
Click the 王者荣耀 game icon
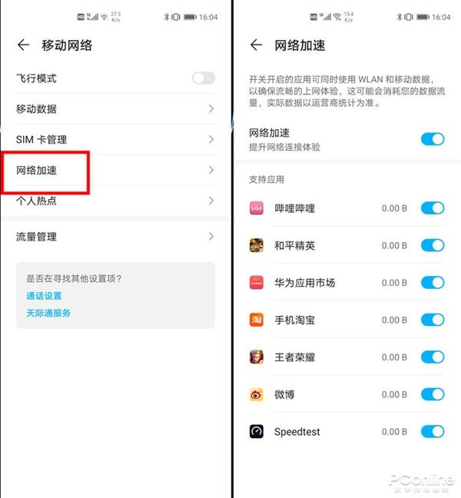(x=256, y=357)
